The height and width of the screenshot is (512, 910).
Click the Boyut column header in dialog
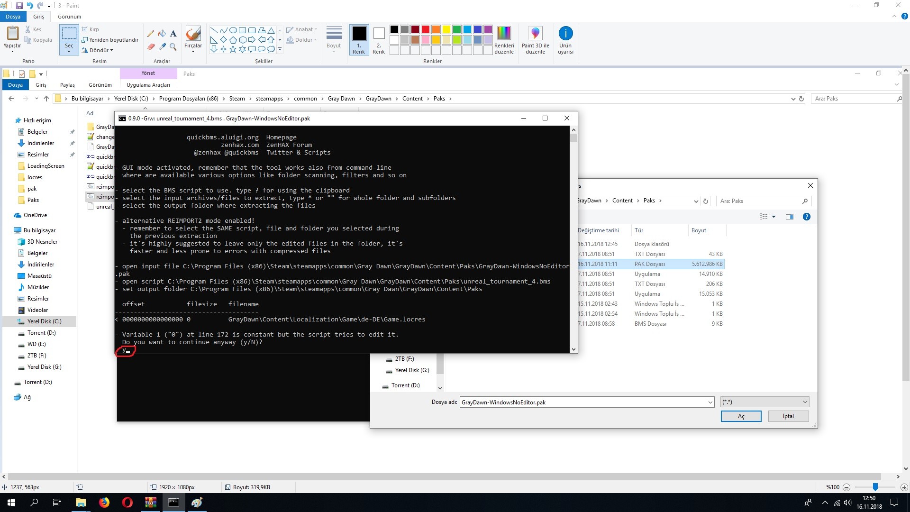(706, 230)
